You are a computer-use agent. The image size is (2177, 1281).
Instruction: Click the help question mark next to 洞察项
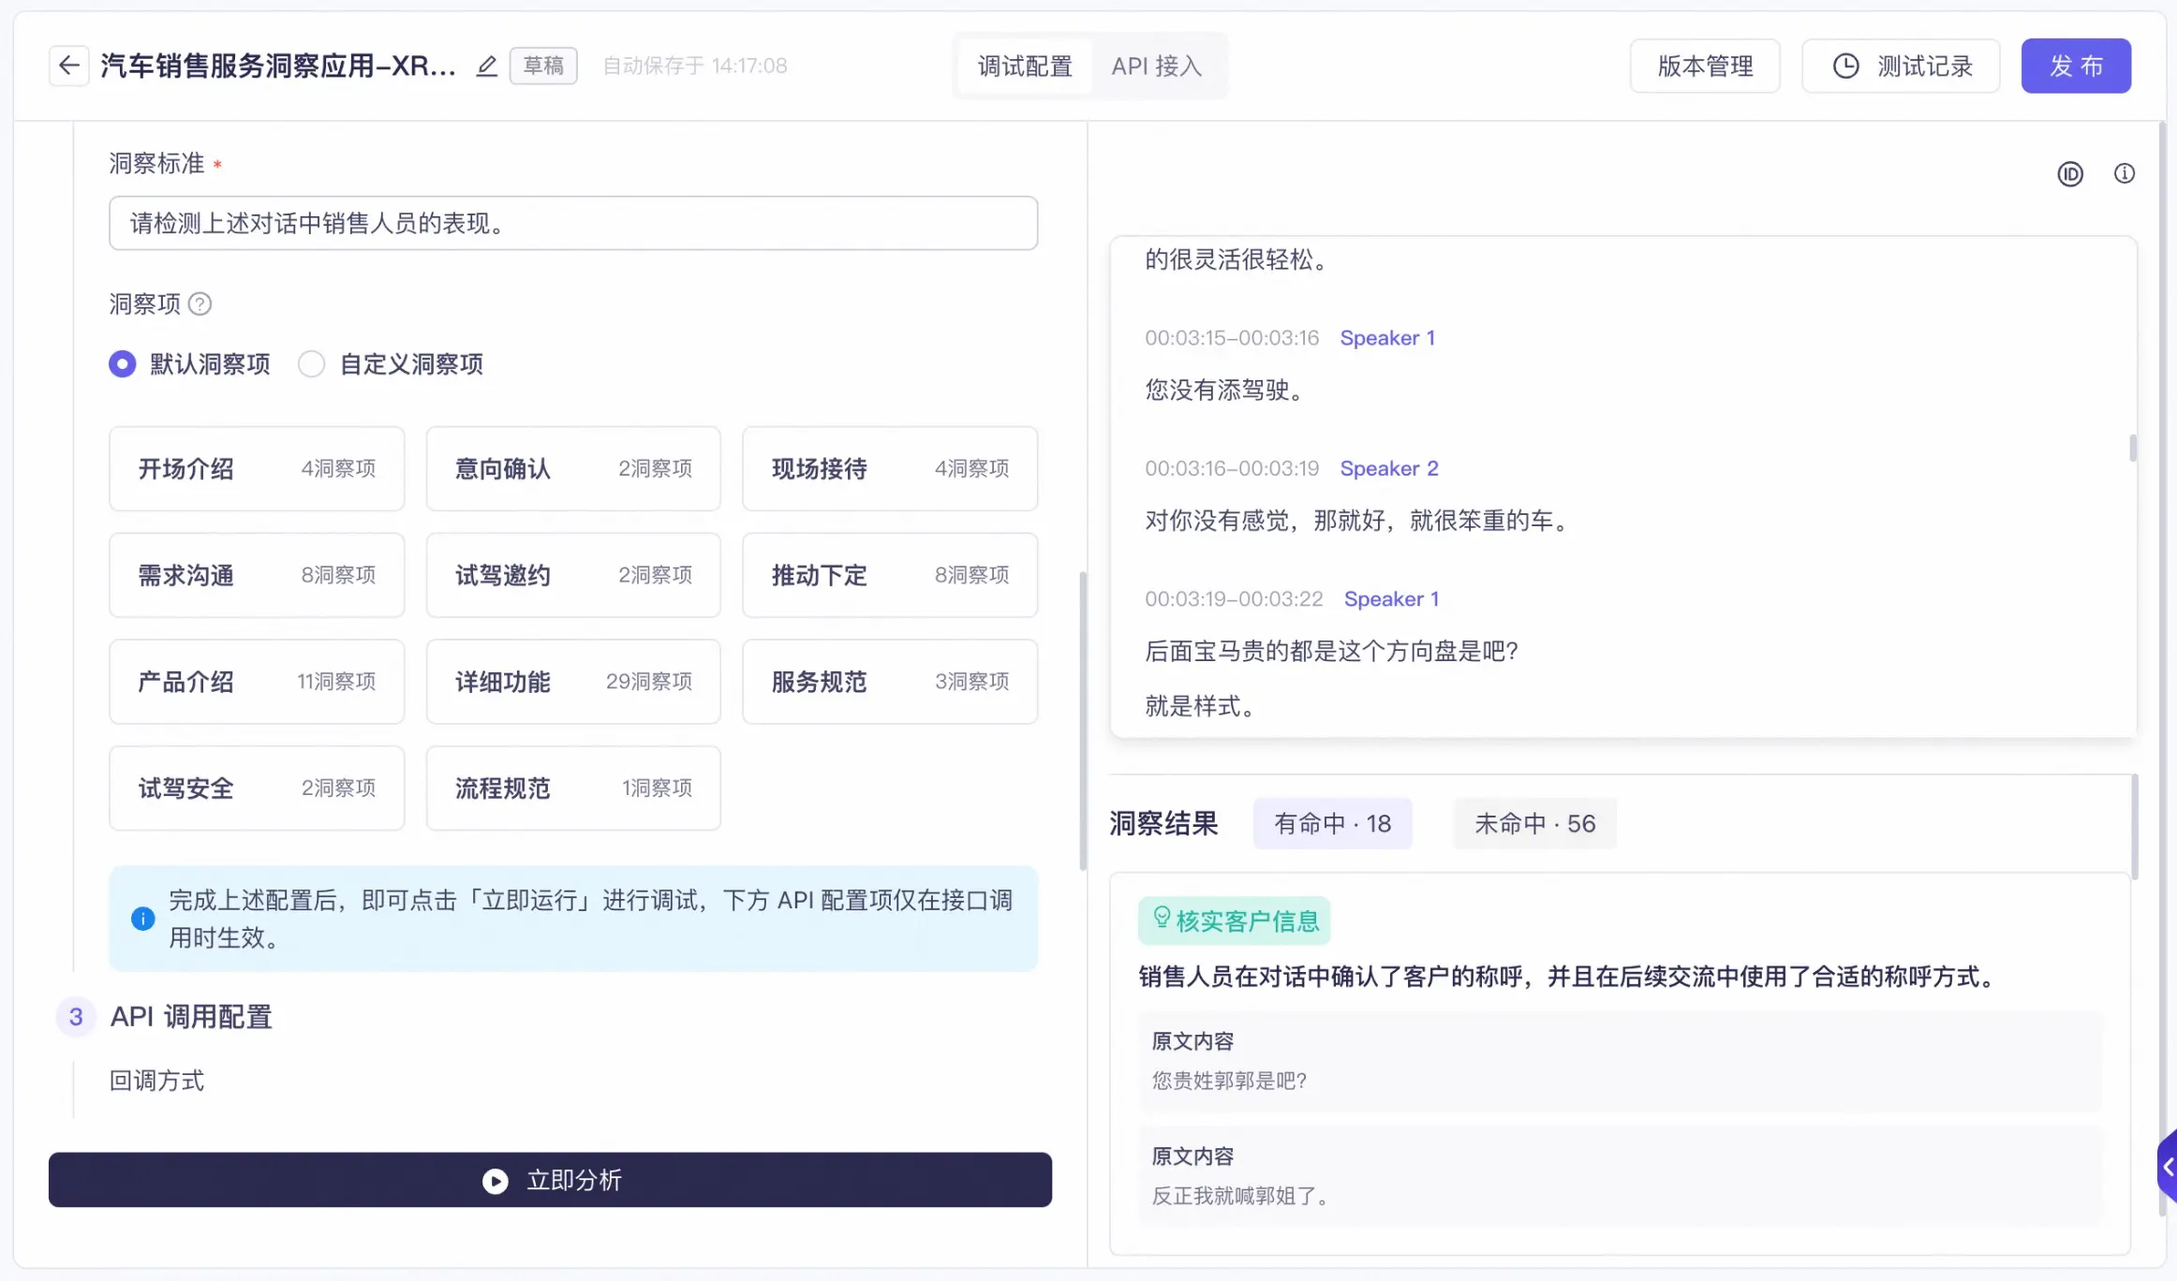200,304
